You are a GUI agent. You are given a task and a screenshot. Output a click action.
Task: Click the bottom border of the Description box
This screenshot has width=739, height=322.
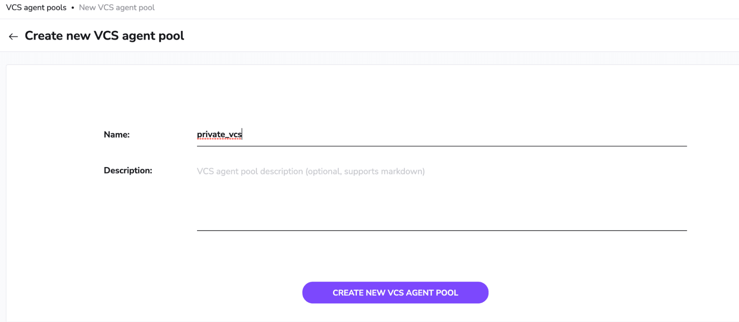[442, 230]
